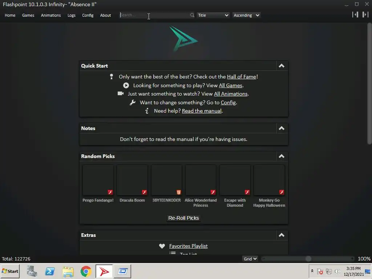Screen dimensions: 372x279
Task: Open the Pengo Fandango! thumbnail
Action: (98, 180)
